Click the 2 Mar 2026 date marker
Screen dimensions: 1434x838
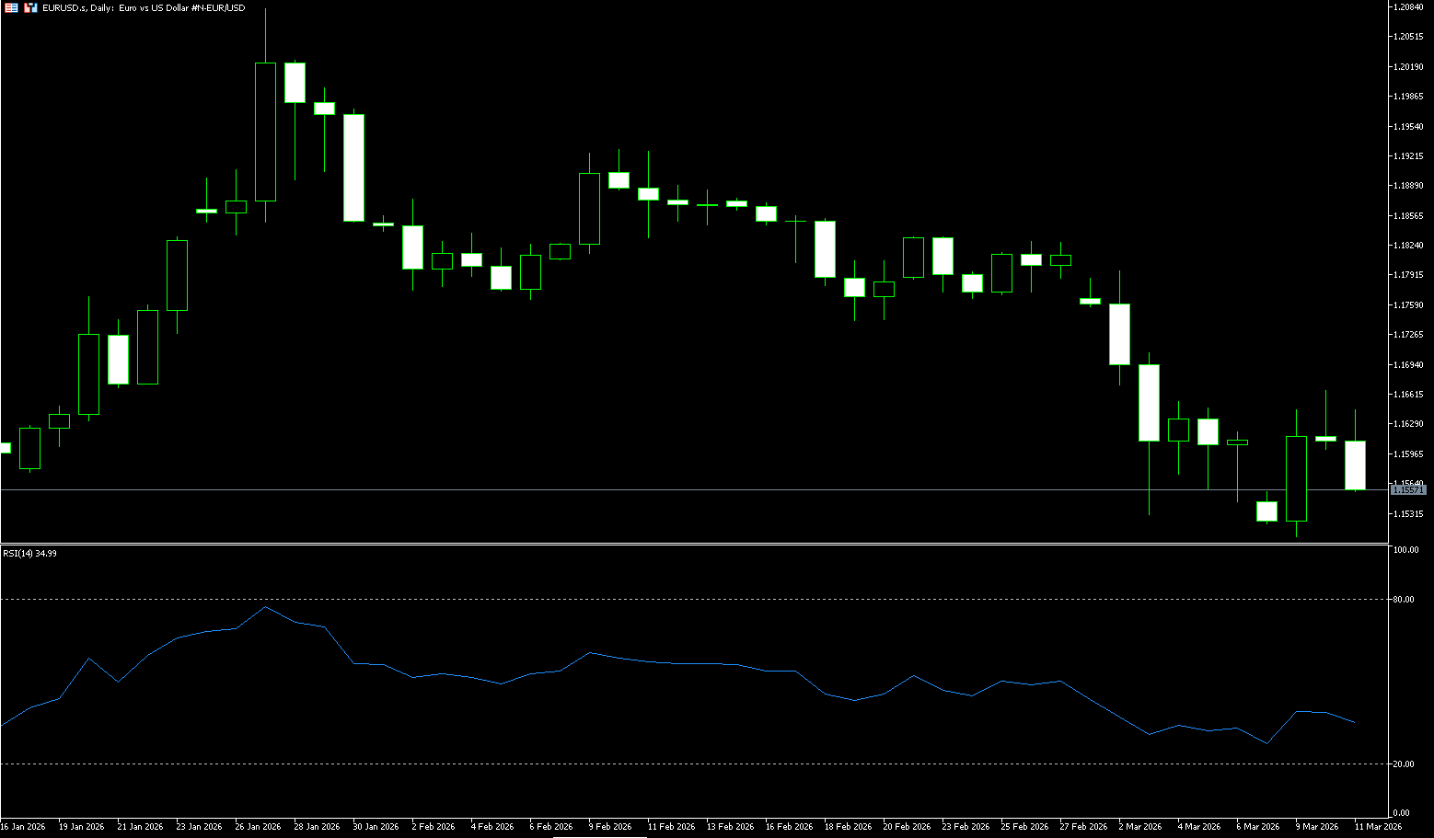click(1139, 826)
